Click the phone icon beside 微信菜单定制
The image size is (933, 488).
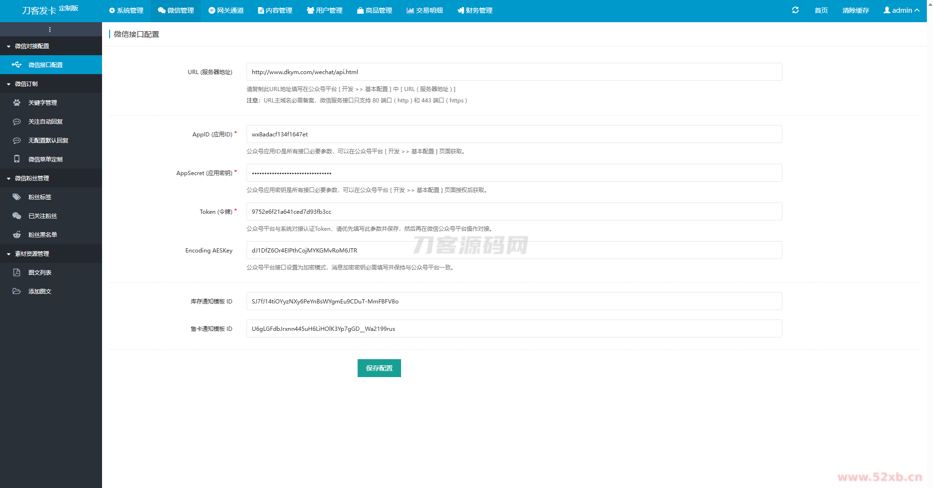pos(17,159)
